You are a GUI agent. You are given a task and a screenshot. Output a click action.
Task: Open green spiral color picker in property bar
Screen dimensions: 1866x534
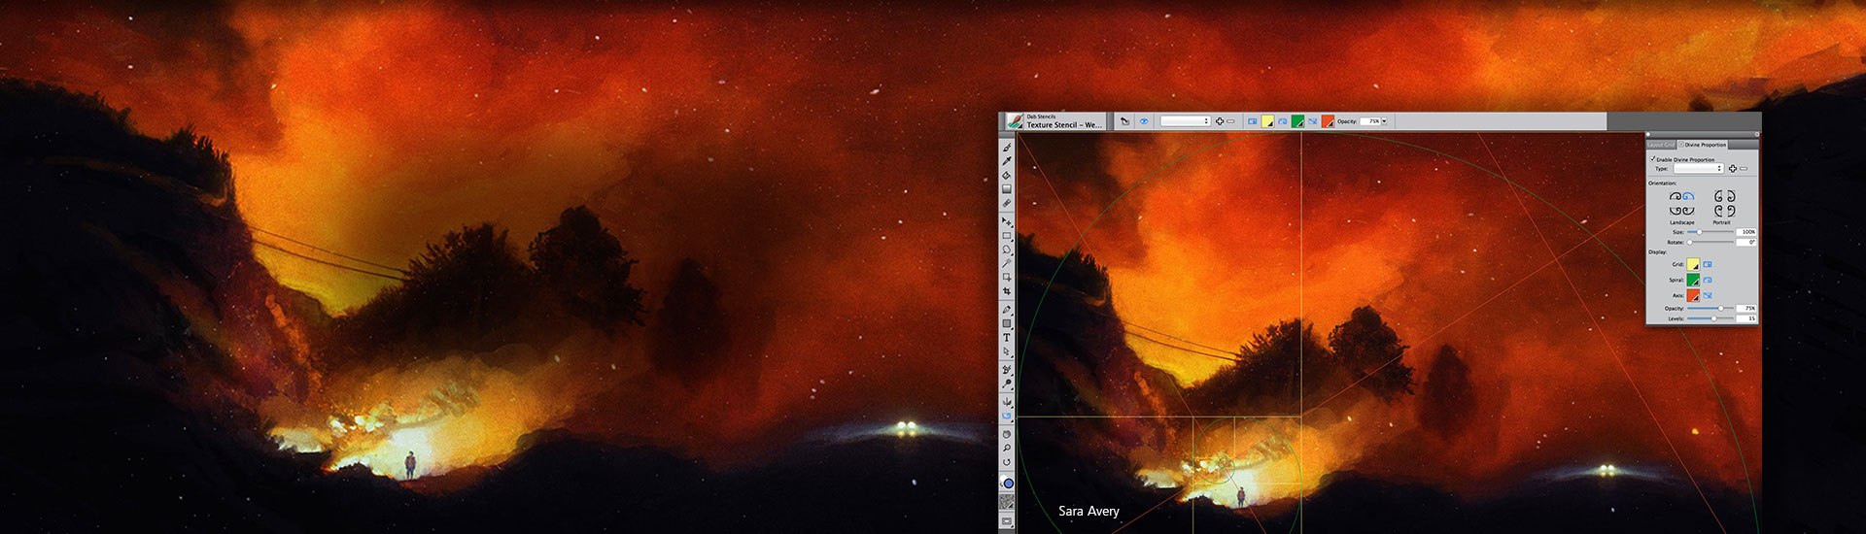1297,121
